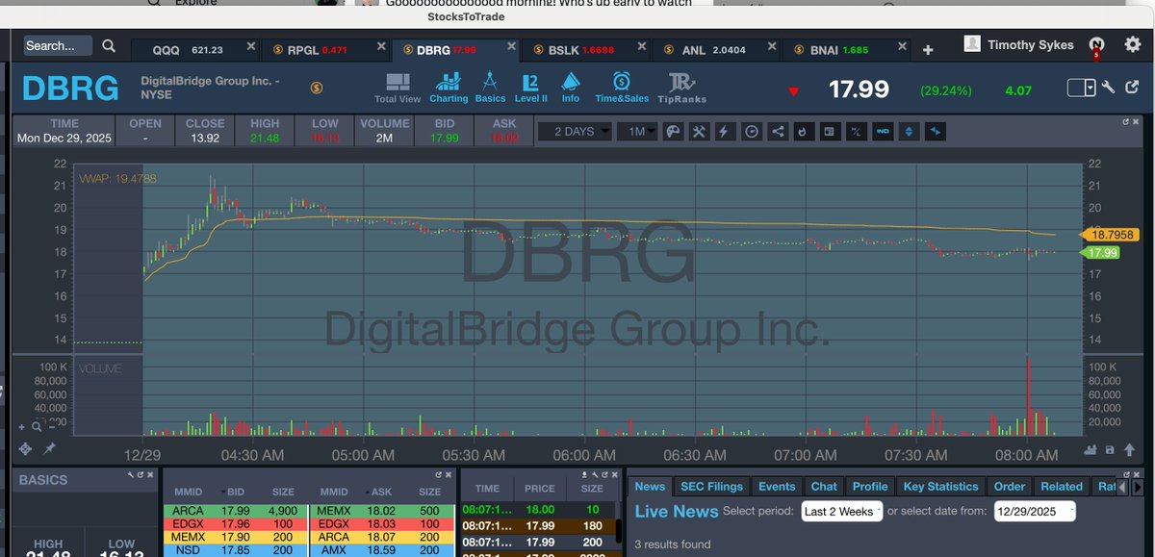This screenshot has width=1155, height=557.
Task: Save chart with floppy disk icon
Action: pyautogui.click(x=1110, y=449)
